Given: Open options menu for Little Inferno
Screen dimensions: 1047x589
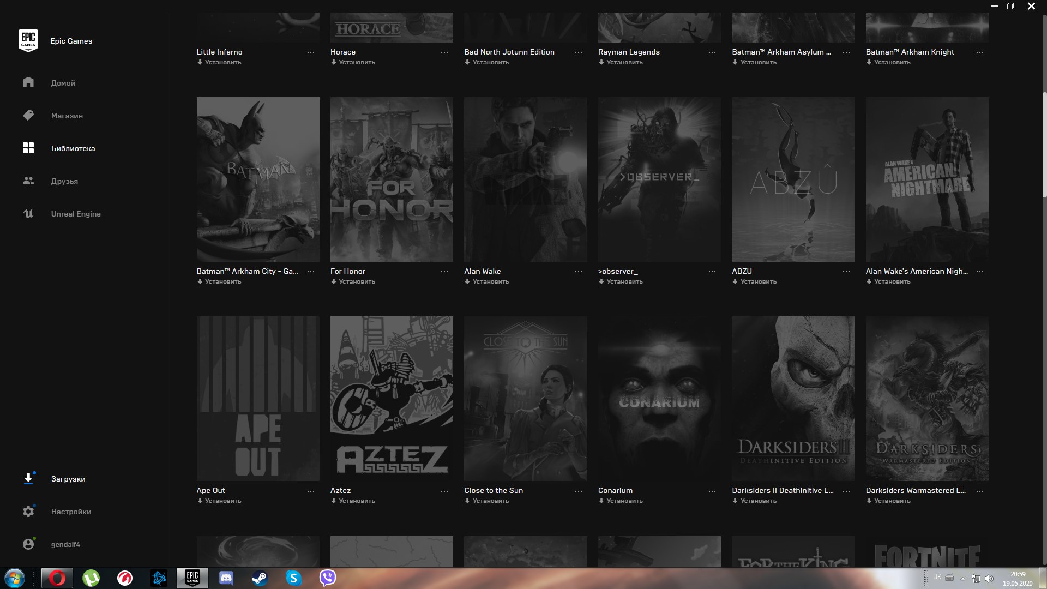Looking at the screenshot, I should click(x=311, y=52).
